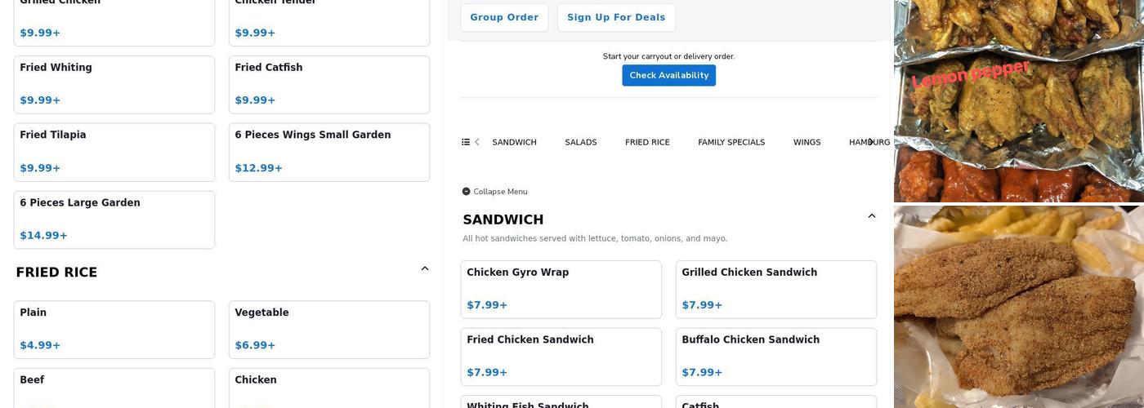Select the Fried Catfish menu item
The width and height of the screenshot is (1144, 408).
click(x=328, y=84)
